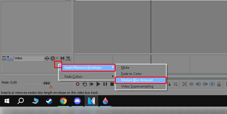Pause playback using the Pause button
Image resolution: width=227 pixels, height=114 pixels.
point(105,84)
